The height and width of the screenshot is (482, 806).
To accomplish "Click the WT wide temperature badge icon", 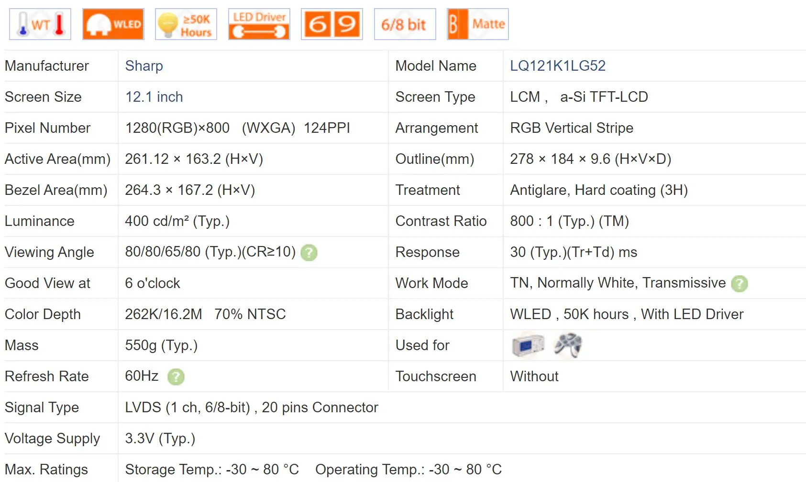I will point(40,24).
